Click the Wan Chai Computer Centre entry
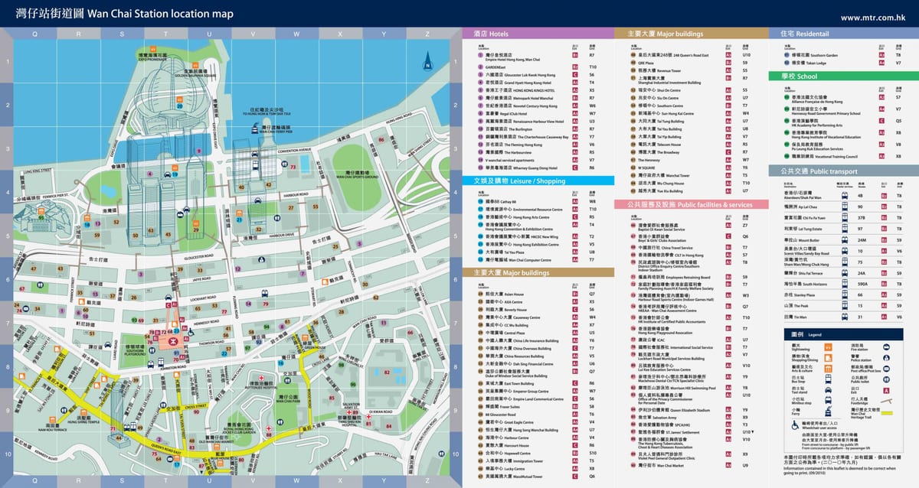 pos(517,260)
